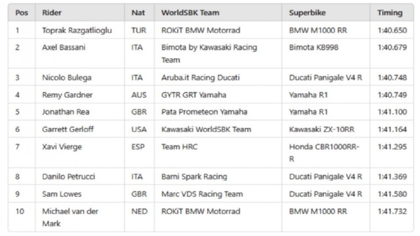This screenshot has height=236, width=420.
Task: Select the WorldSBK Team column header
Action: coord(190,13)
